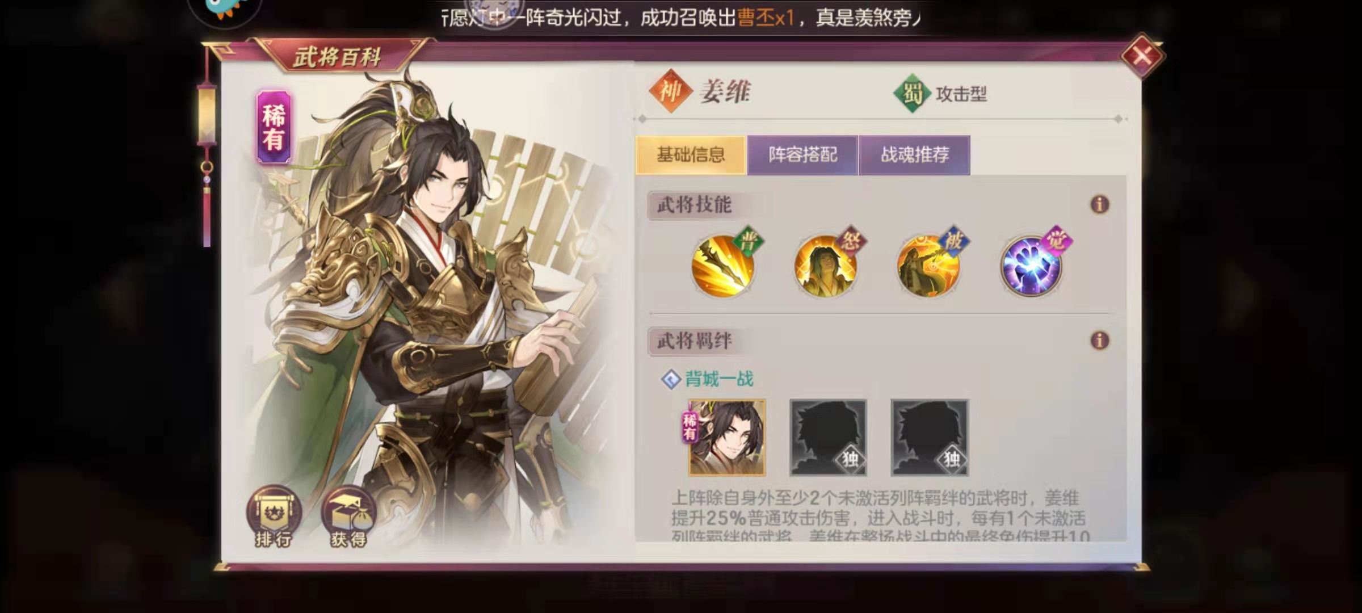Image resolution: width=1362 pixels, height=613 pixels.
Task: Tap the 普 normal attack skill icon
Action: click(724, 266)
